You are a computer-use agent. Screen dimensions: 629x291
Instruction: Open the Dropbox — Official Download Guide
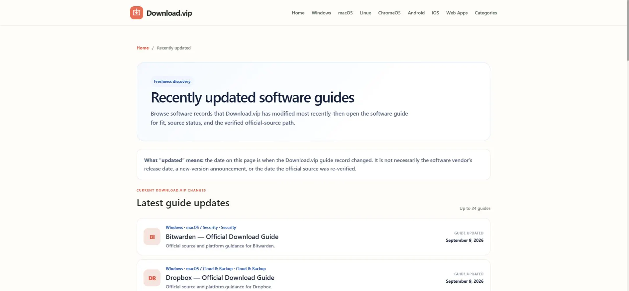point(220,278)
